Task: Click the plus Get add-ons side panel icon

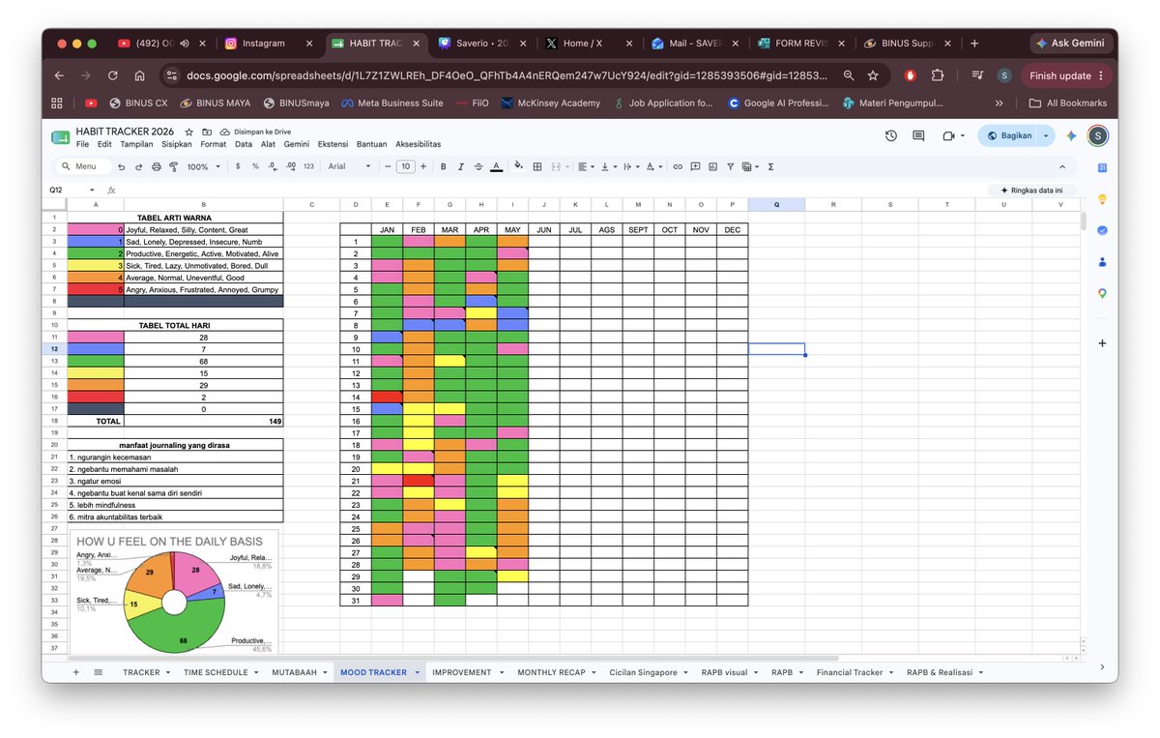Action: tap(1102, 343)
